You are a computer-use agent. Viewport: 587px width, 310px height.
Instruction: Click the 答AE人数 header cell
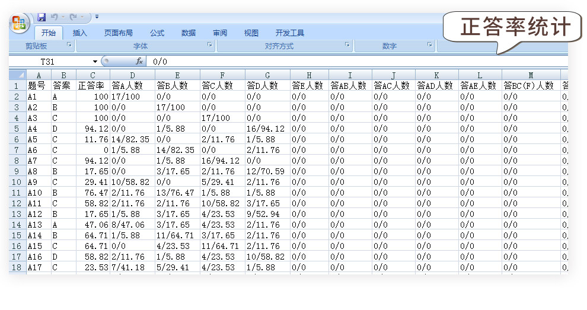tap(480, 86)
